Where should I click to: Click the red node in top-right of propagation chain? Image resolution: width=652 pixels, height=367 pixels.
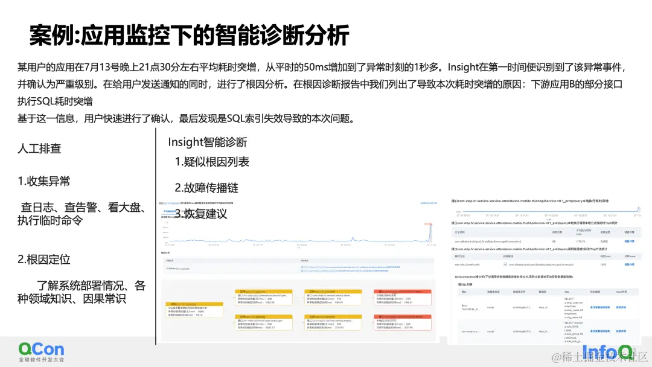click(x=404, y=296)
